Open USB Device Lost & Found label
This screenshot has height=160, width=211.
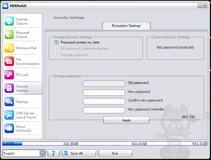click(x=26, y=115)
